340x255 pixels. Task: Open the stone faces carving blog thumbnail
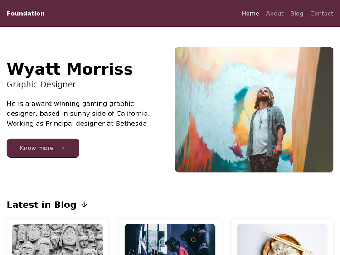coord(58,240)
